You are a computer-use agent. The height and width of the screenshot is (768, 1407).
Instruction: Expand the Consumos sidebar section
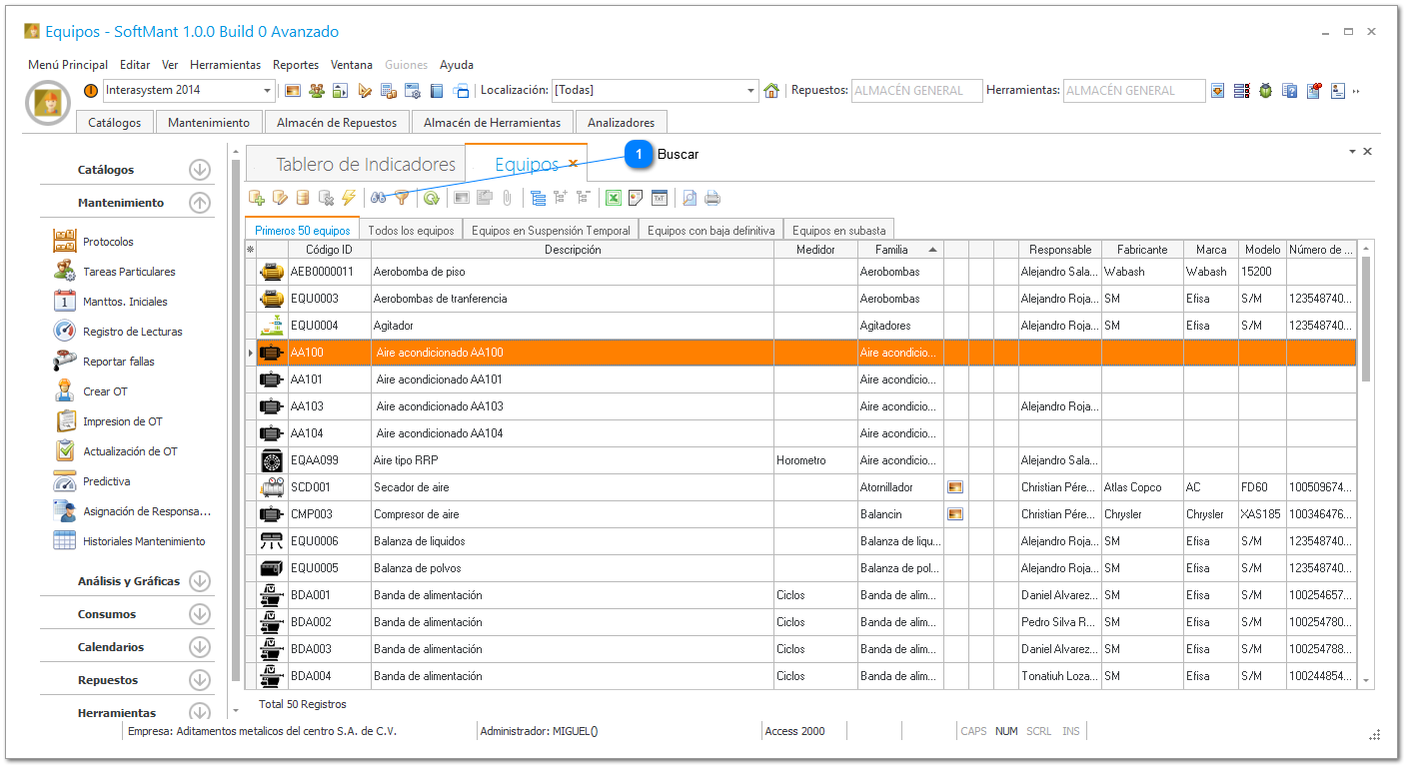200,614
